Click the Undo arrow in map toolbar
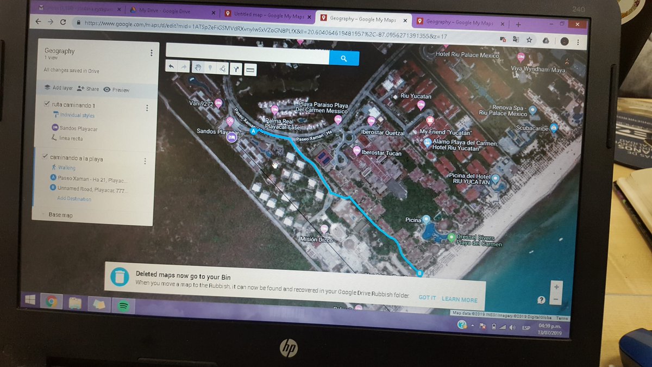This screenshot has height=367, width=652. click(x=172, y=67)
